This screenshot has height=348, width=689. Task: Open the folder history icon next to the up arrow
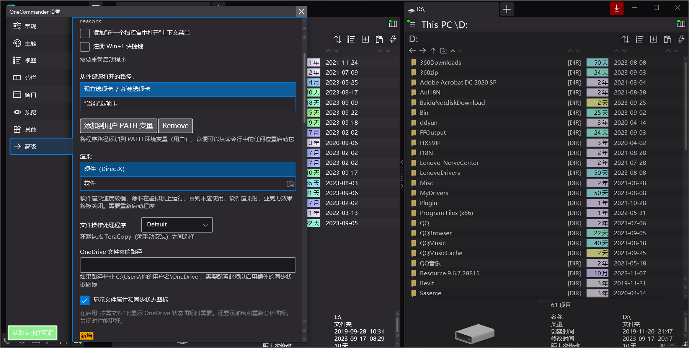(444, 50)
